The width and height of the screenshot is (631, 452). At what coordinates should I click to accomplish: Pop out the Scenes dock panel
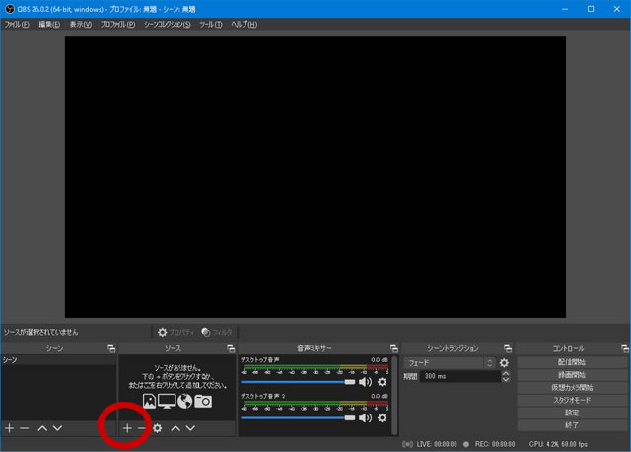pos(110,348)
